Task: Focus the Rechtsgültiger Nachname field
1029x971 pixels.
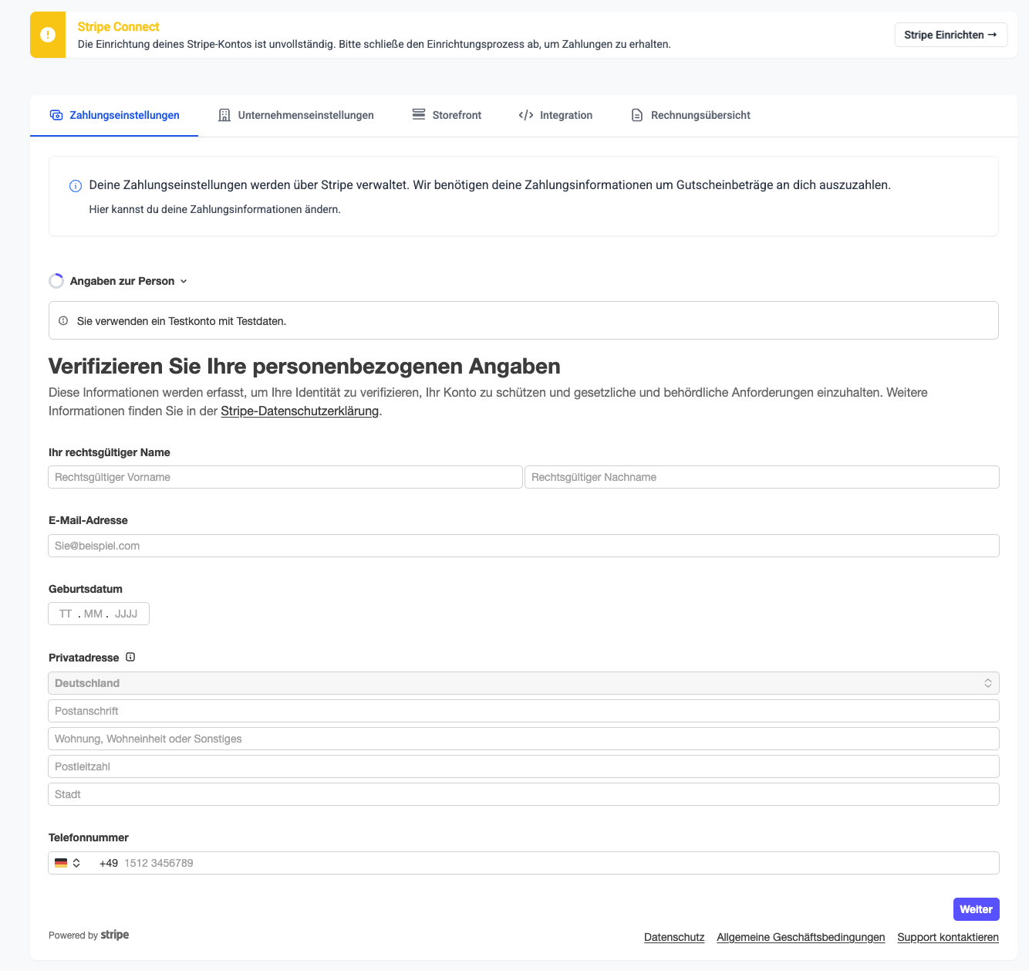Action: 762,477
